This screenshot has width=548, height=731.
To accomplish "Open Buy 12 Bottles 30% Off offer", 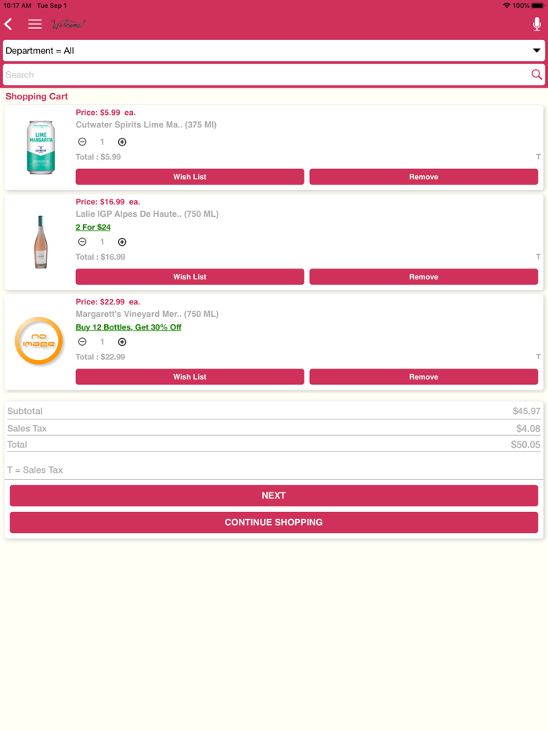I will [128, 327].
